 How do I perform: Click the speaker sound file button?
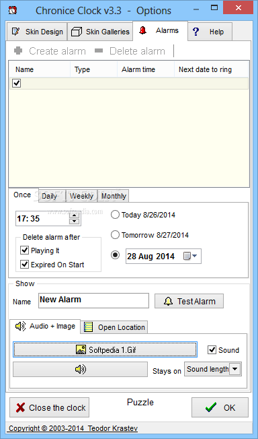coord(80,370)
